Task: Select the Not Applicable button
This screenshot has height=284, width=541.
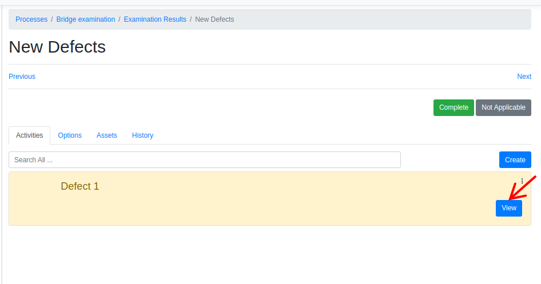Action: pyautogui.click(x=503, y=107)
